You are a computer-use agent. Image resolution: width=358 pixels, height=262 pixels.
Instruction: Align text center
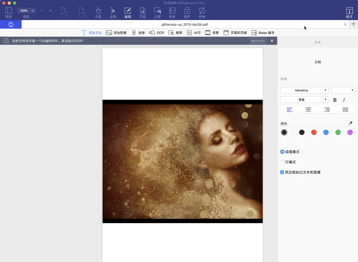[308, 109]
